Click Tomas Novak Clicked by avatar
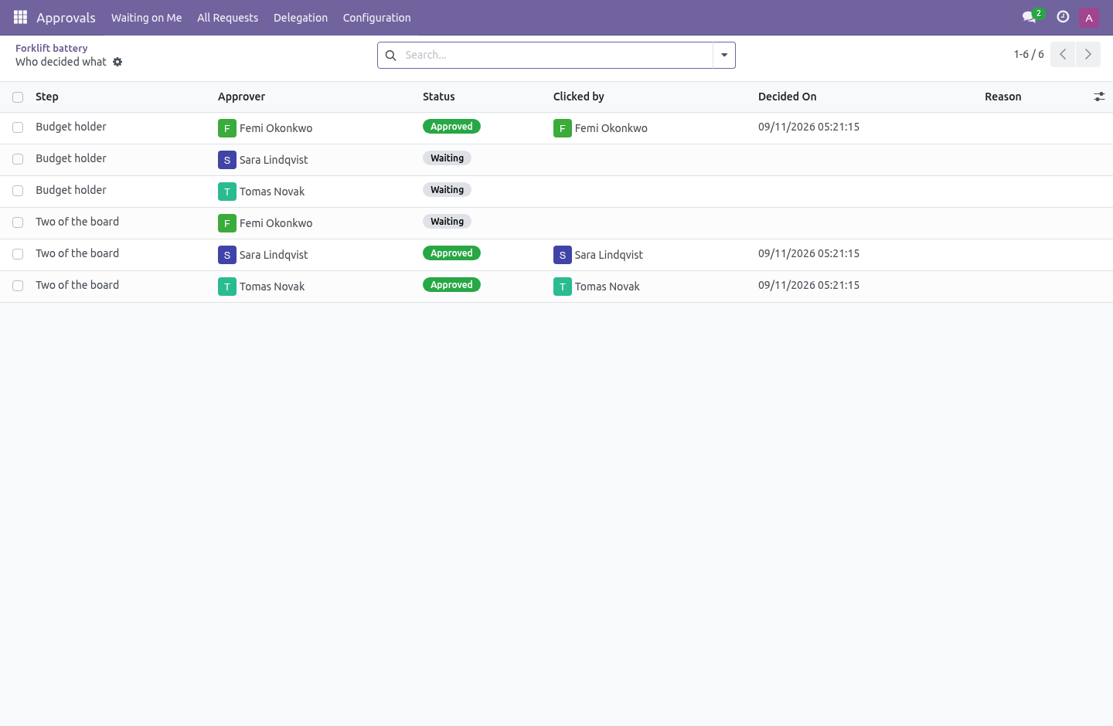This screenshot has width=1113, height=726. 563,287
